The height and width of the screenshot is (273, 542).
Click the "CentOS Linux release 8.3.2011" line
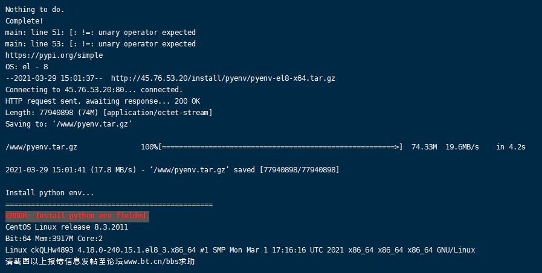[x=66, y=227]
